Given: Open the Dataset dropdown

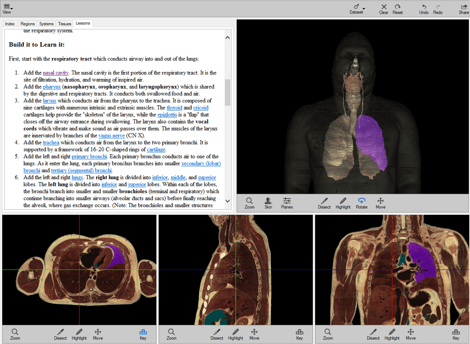Looking at the screenshot, I should pyautogui.click(x=356, y=9).
